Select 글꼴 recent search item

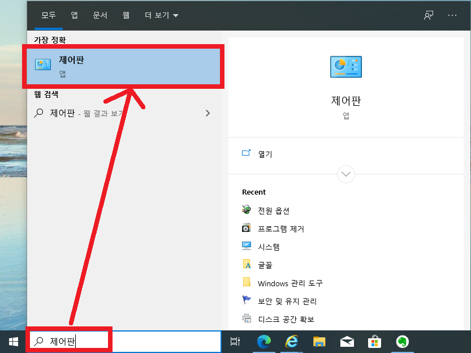pyautogui.click(x=266, y=264)
